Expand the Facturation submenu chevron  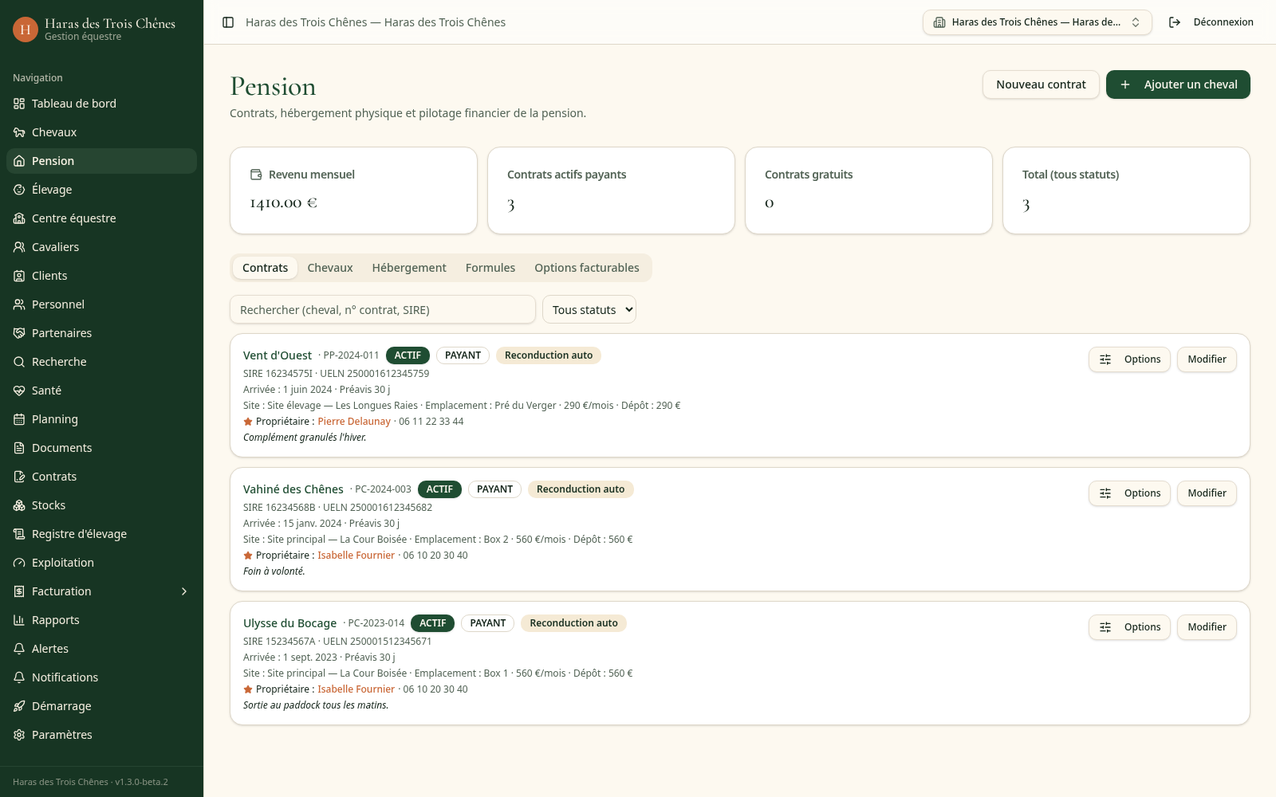tap(184, 591)
